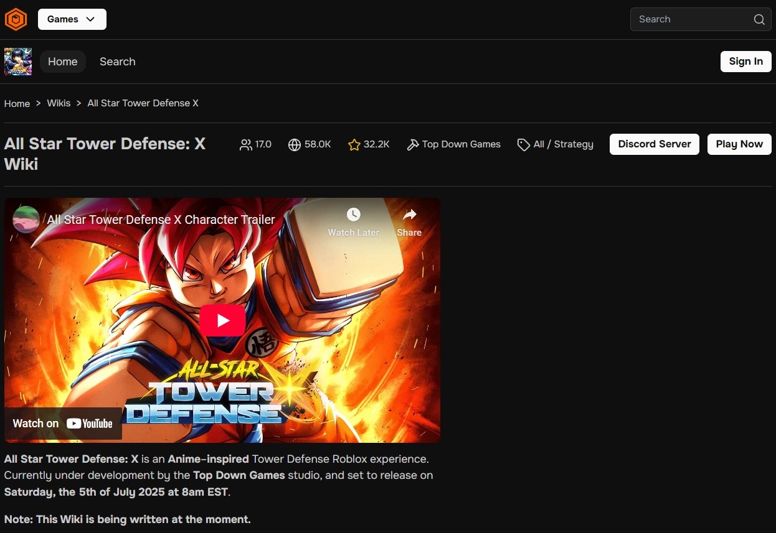Switch to the Search tab
The width and height of the screenshot is (776, 533).
pyautogui.click(x=117, y=62)
